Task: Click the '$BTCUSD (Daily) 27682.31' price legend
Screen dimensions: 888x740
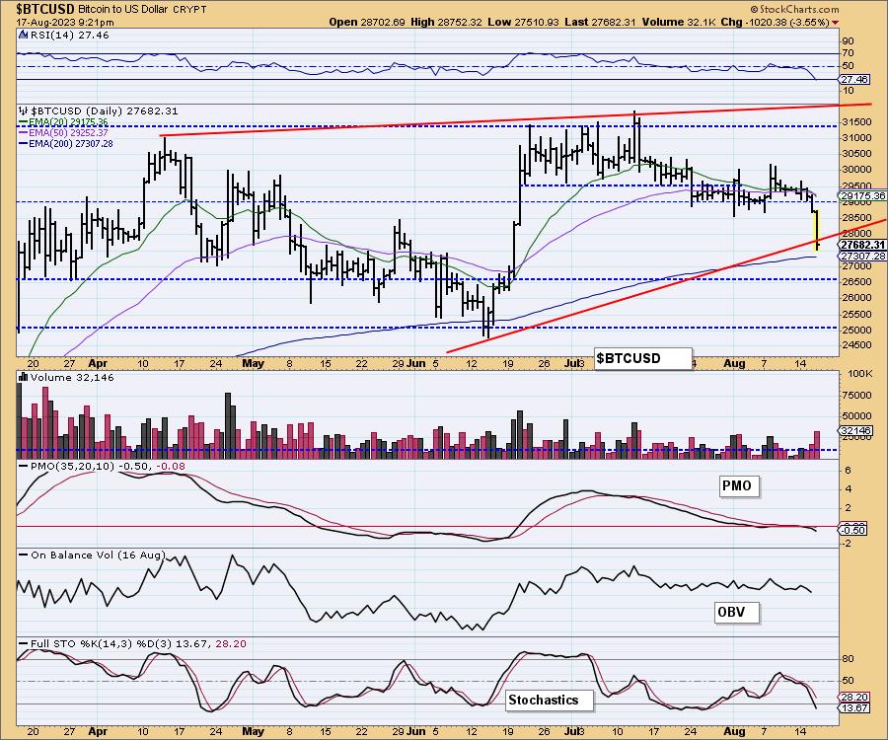Action: (x=104, y=111)
